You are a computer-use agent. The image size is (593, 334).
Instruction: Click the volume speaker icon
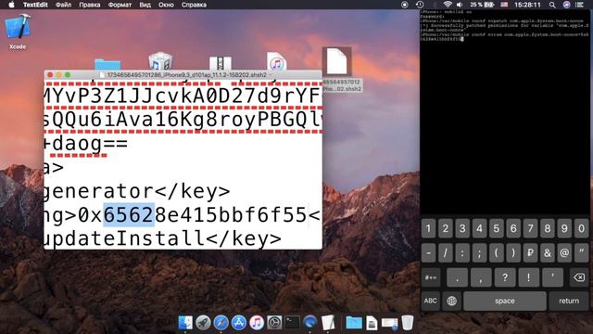pos(460,5)
